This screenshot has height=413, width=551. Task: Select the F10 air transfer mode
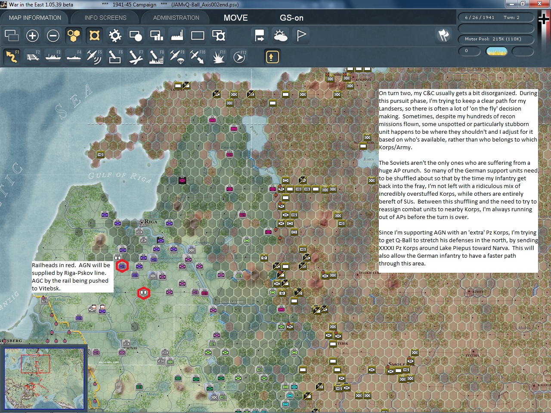198,57
